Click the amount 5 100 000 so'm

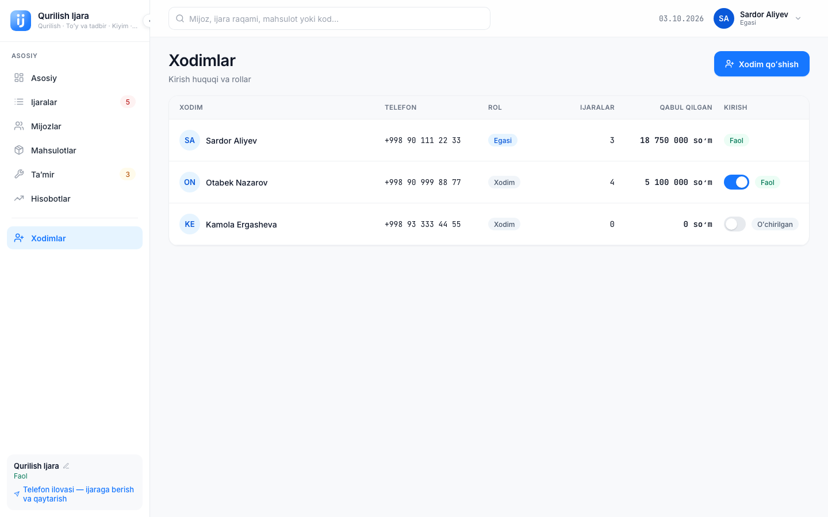click(678, 182)
